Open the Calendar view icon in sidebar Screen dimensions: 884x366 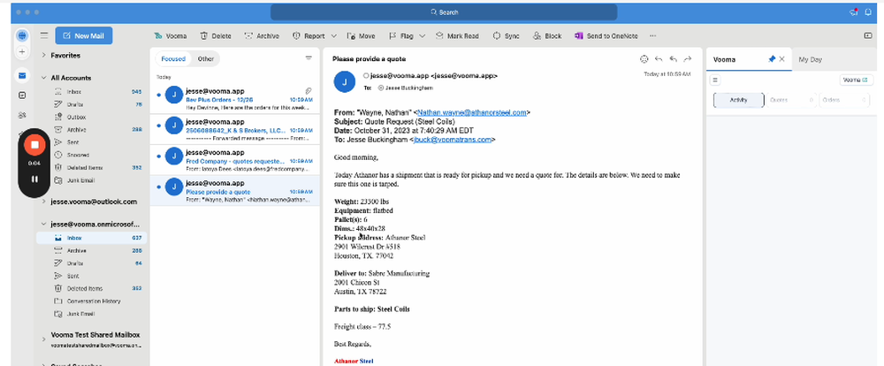tap(22, 95)
